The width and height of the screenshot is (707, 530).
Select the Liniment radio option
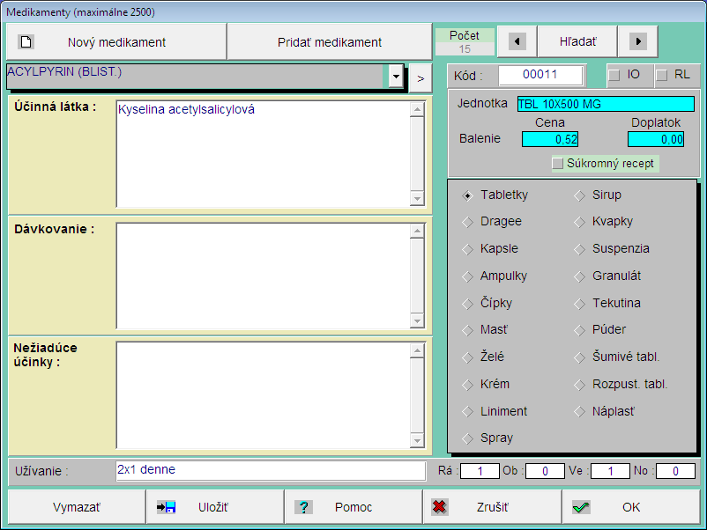467,411
